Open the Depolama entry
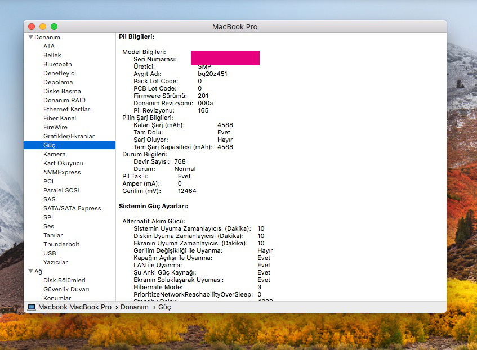Screen dimensions: 477x350 point(58,82)
